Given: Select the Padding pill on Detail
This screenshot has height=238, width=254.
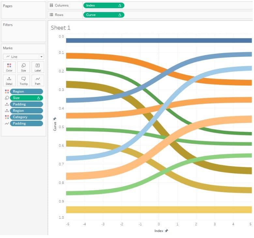Looking at the screenshot, I should (26, 104).
